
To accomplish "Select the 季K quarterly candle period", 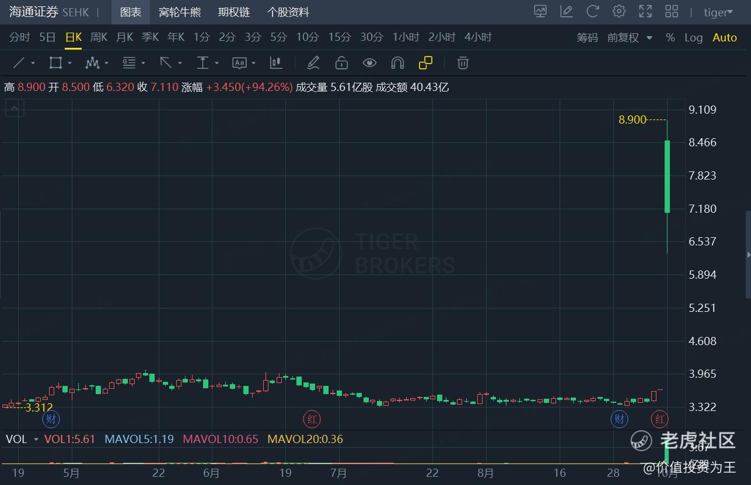I will pos(150,37).
